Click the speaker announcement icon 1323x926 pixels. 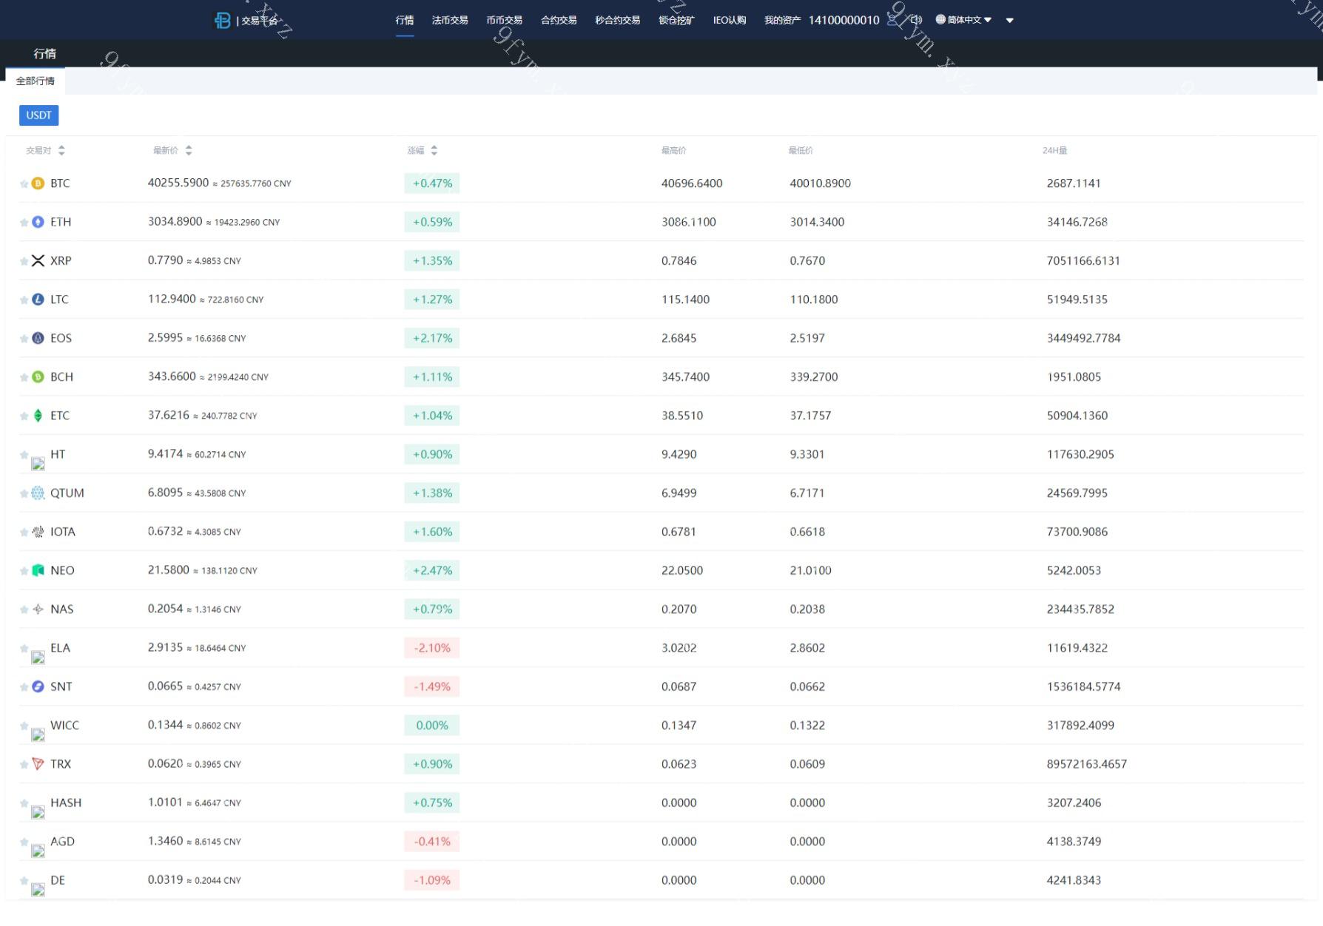tap(916, 20)
